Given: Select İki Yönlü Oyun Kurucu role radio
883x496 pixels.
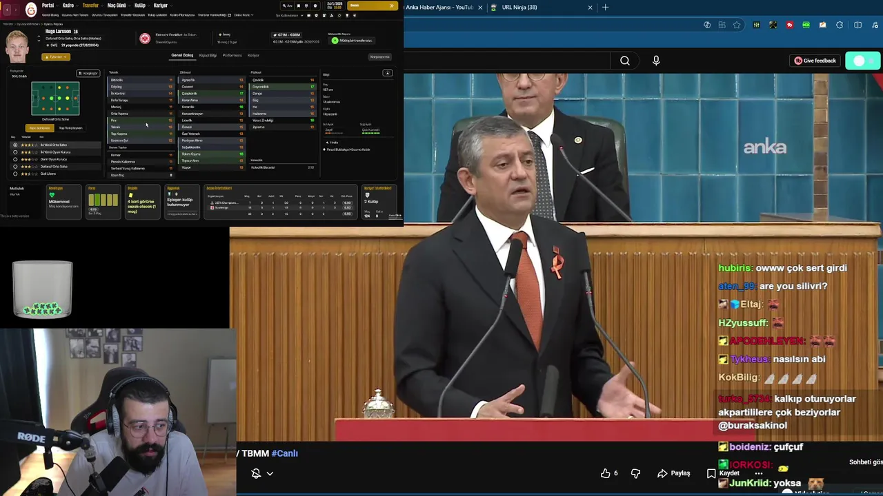Looking at the screenshot, I should [15, 152].
